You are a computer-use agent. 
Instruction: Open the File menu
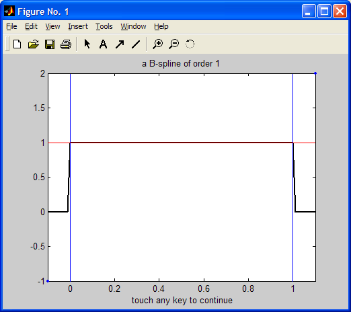(11, 26)
